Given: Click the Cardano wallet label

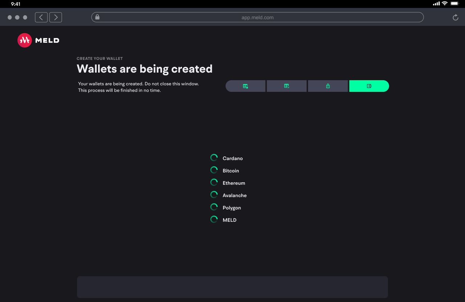Looking at the screenshot, I should coord(232,158).
